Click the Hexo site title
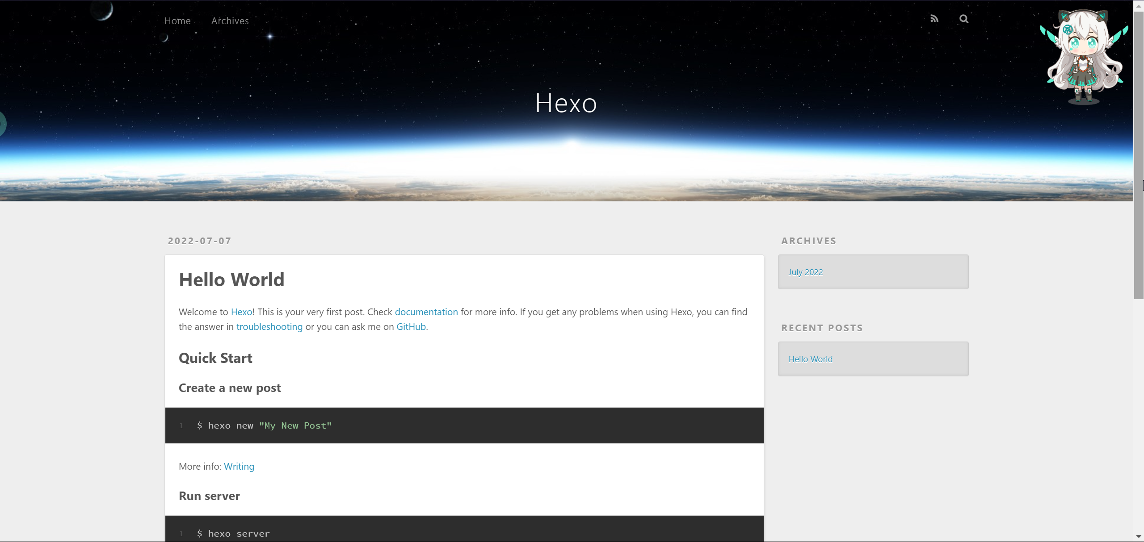1144x542 pixels. point(566,103)
